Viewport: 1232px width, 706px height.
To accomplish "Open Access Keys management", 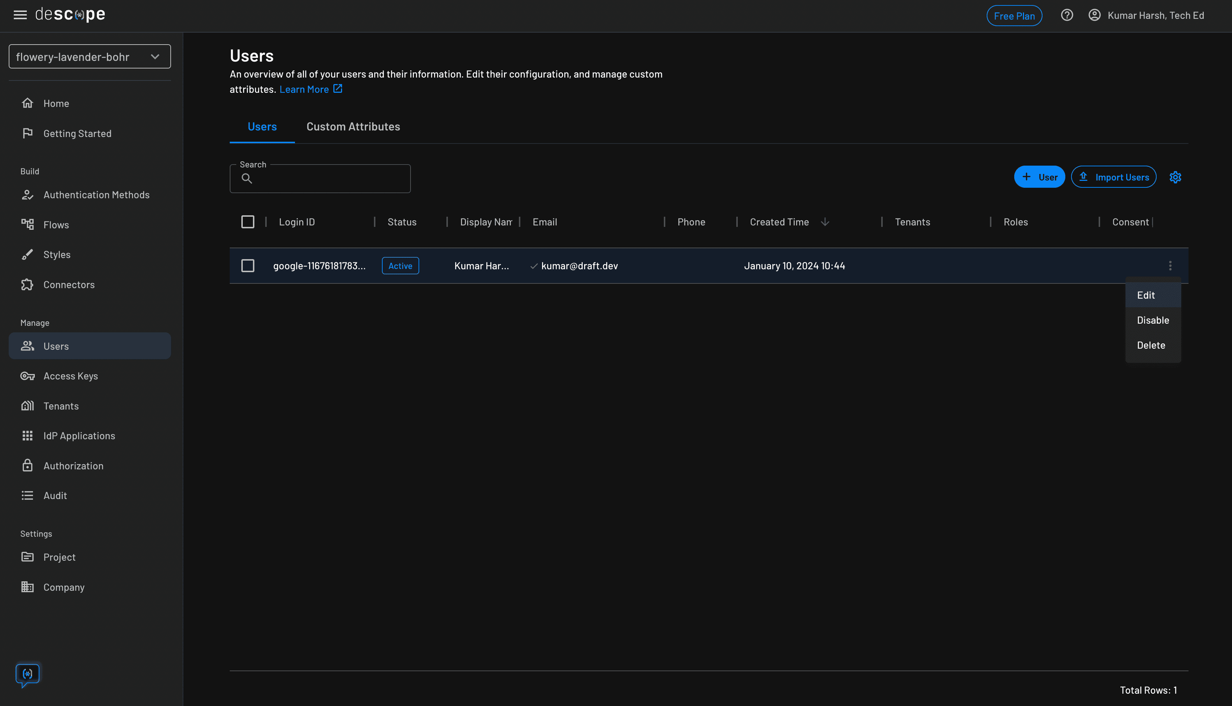I will [x=70, y=376].
